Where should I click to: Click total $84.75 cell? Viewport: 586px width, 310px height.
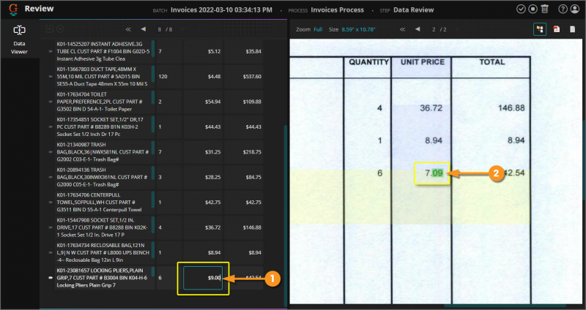click(244, 177)
